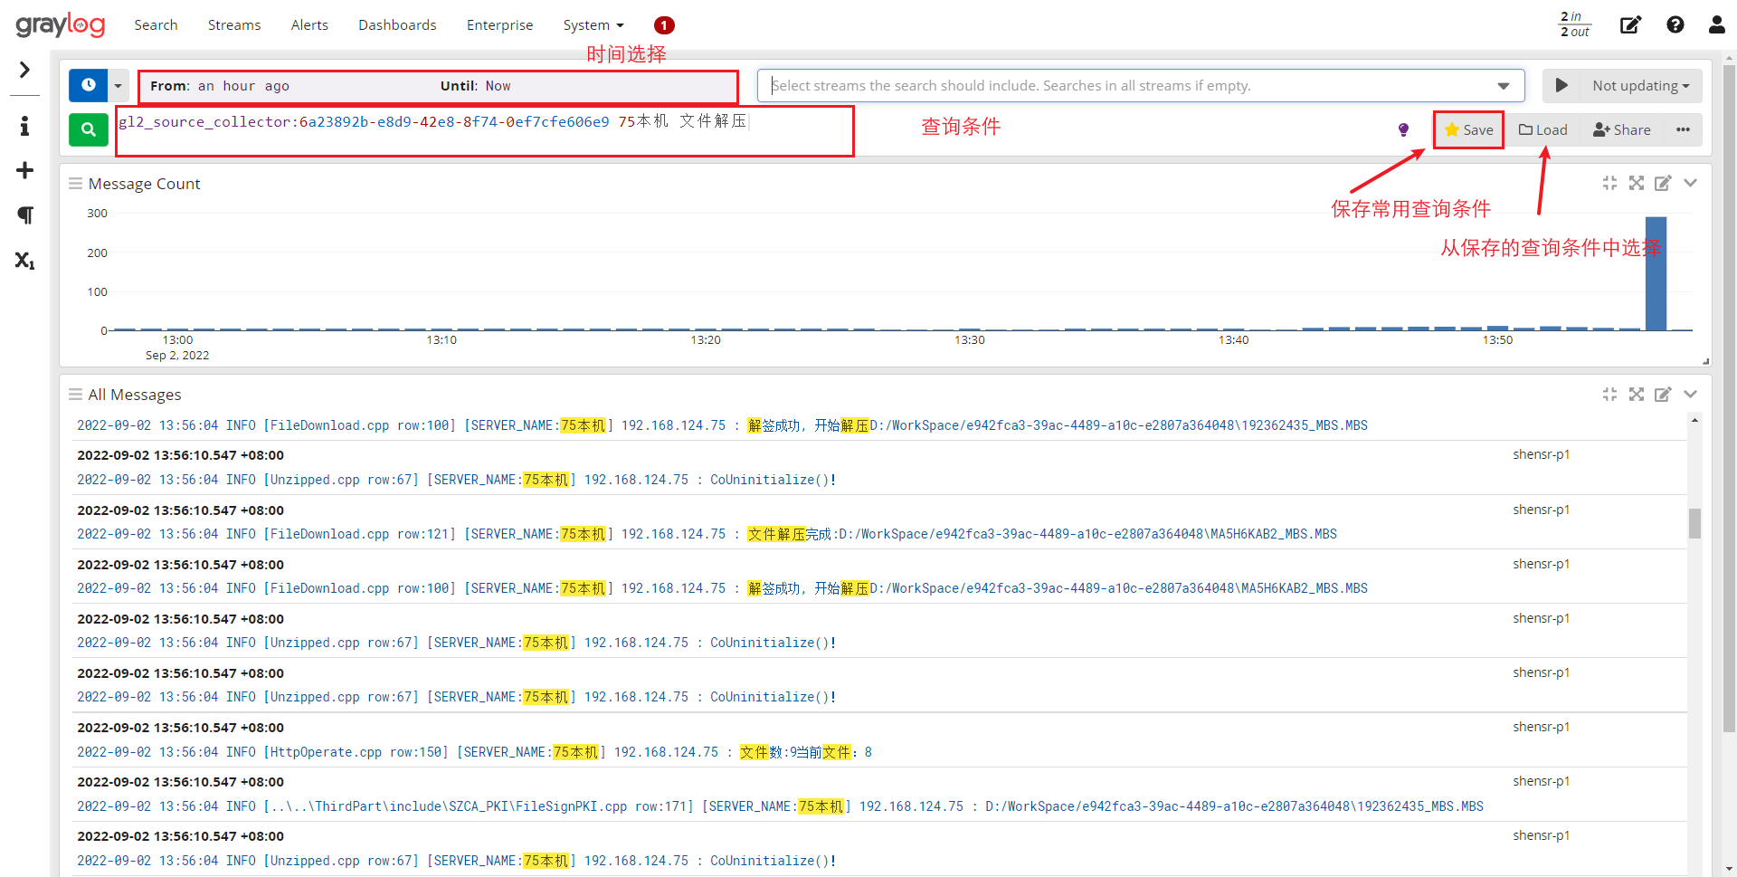Click the Message Count widget resize corner handle
The image size is (1737, 877).
point(1705,361)
